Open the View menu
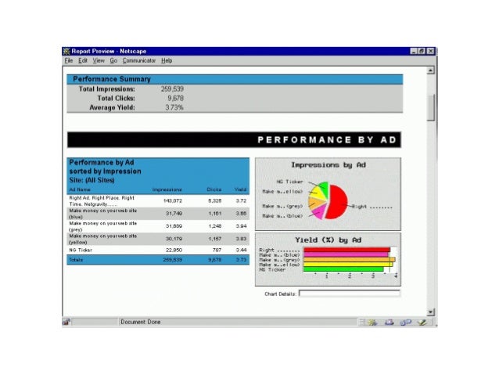This screenshot has width=499, height=375. pyautogui.click(x=99, y=60)
